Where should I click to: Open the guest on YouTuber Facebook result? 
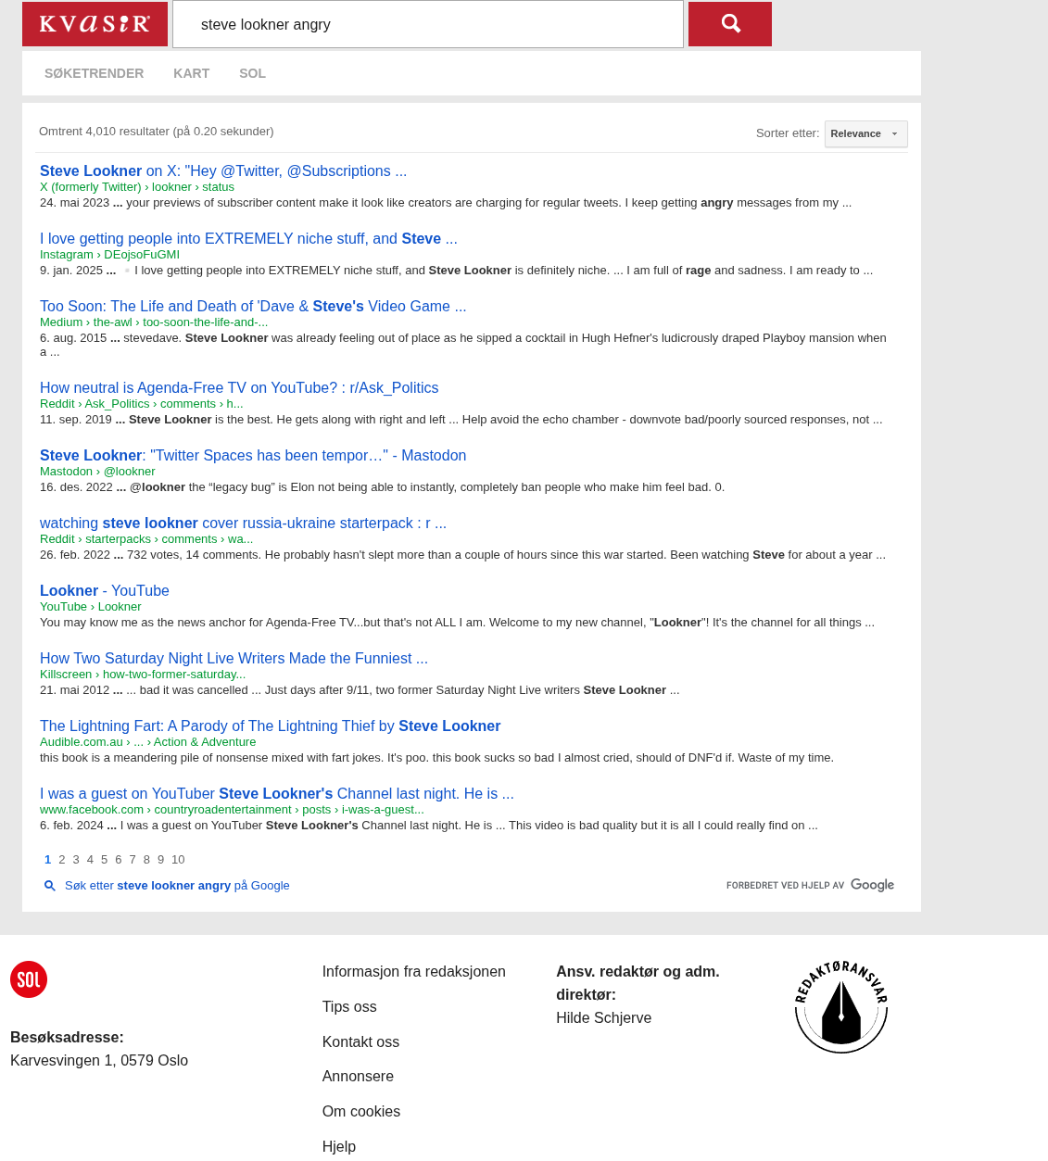[276, 793]
